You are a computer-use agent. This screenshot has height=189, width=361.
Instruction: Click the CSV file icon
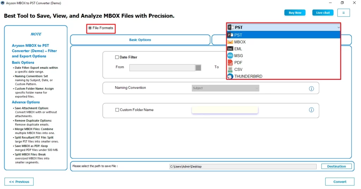[230, 69]
